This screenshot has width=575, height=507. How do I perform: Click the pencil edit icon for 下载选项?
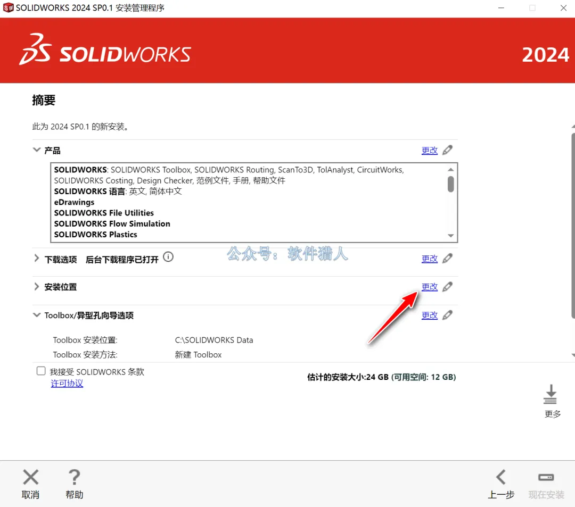447,258
